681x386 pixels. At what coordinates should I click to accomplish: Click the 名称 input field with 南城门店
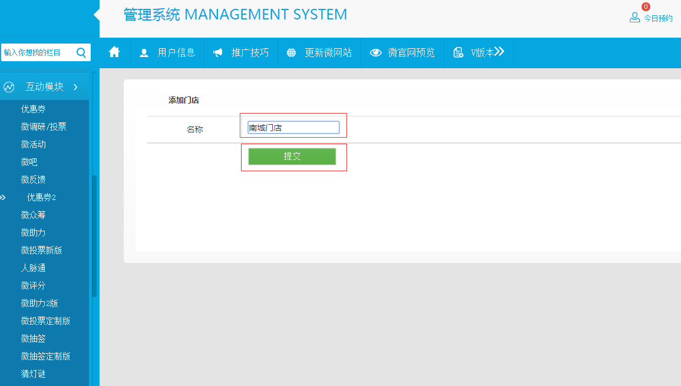click(x=293, y=128)
